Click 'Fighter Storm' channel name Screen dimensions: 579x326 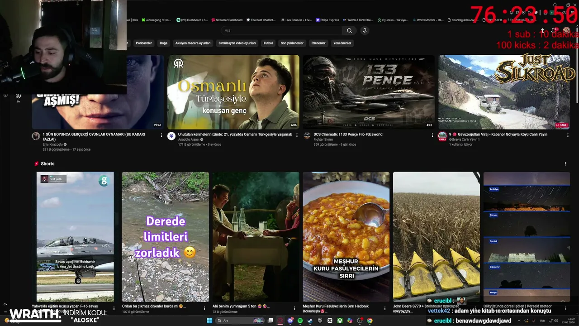[x=323, y=139]
